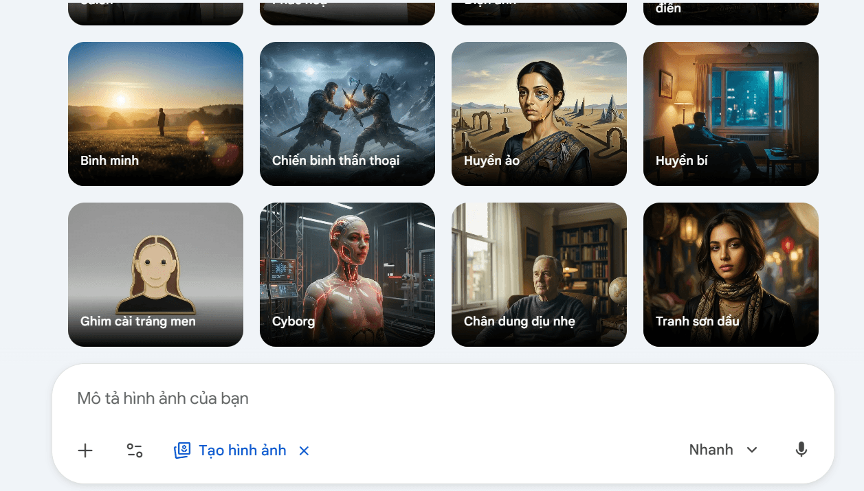The width and height of the screenshot is (864, 491).
Task: Select the Huyền ảo style card
Action: point(539,114)
